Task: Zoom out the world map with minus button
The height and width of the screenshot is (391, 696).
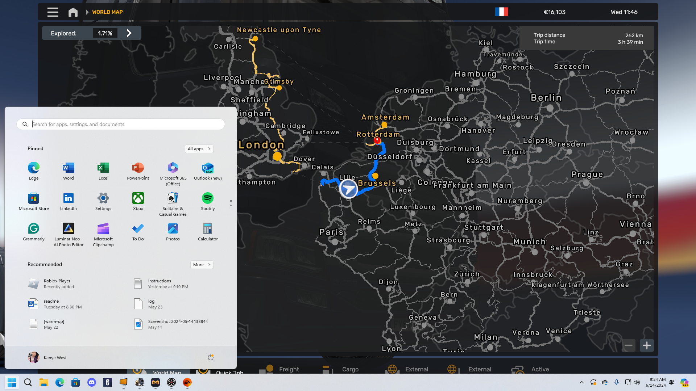Action: pyautogui.click(x=629, y=345)
